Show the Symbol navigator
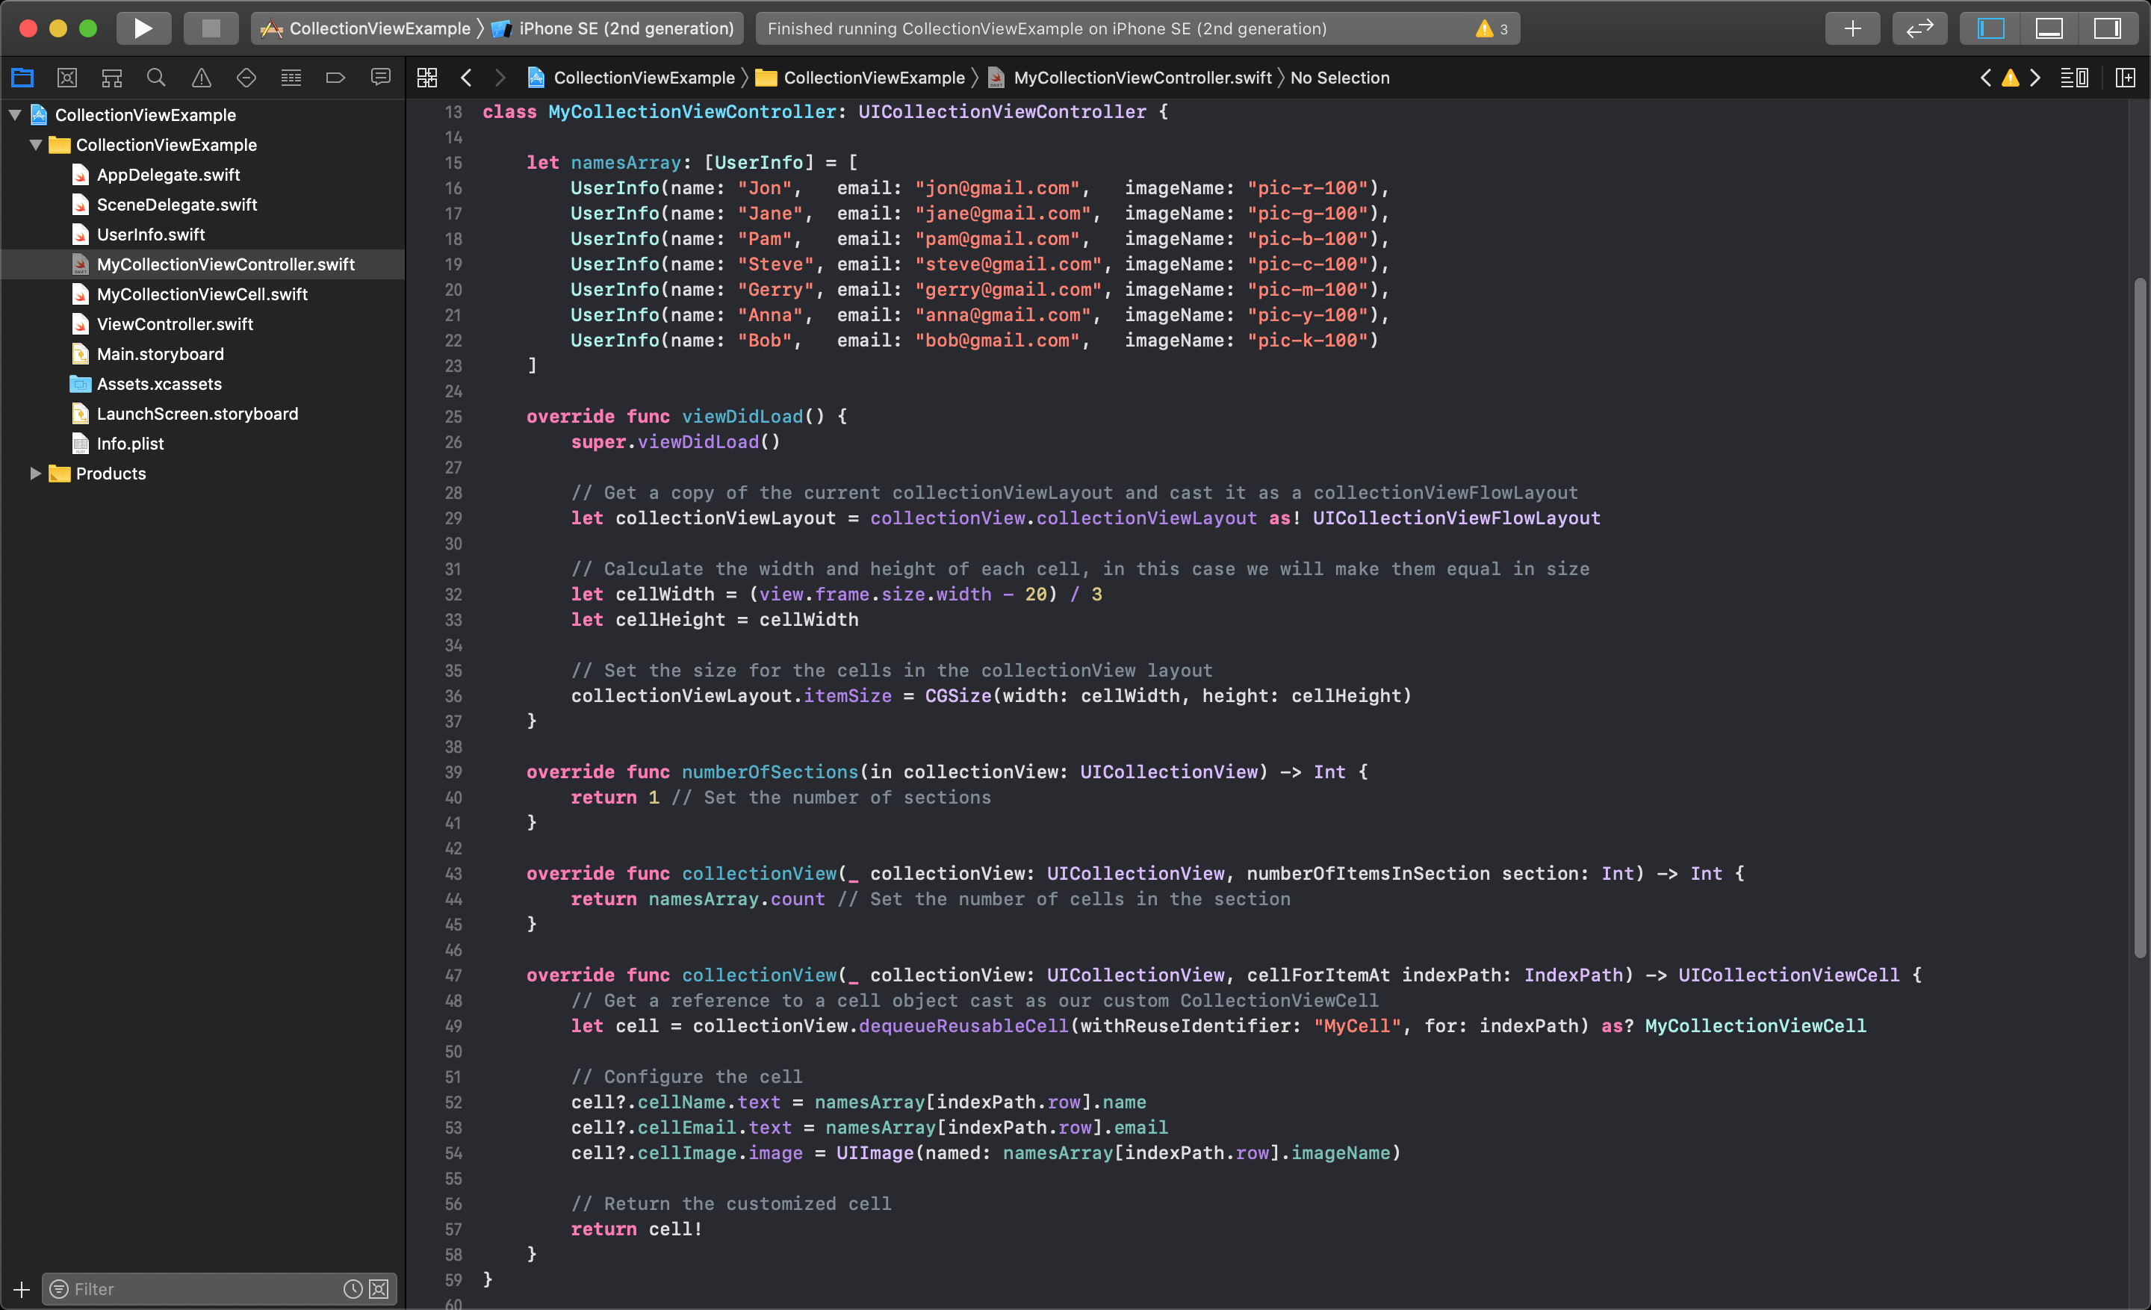The image size is (2151, 1310). (x=112, y=78)
